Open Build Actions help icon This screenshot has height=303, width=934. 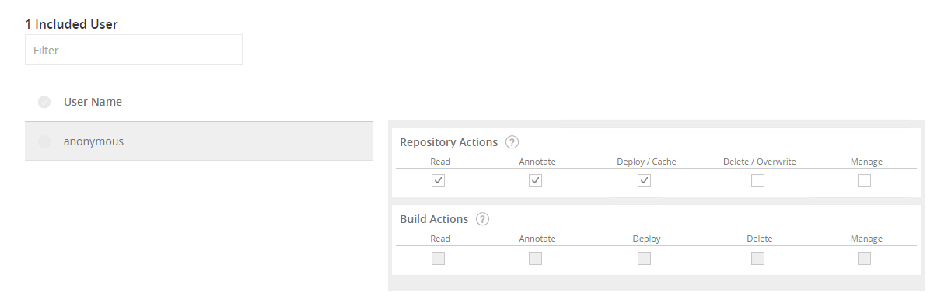coord(483,219)
